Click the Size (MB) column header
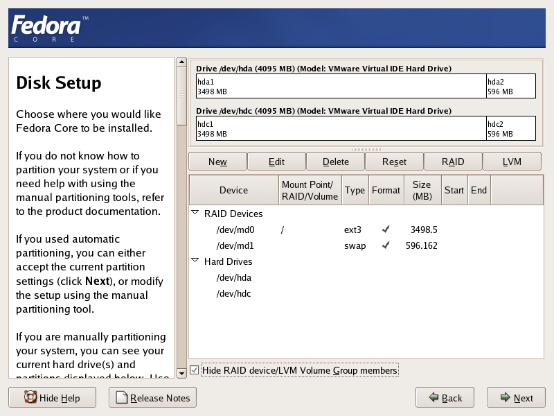The image size is (554, 416). click(x=422, y=190)
